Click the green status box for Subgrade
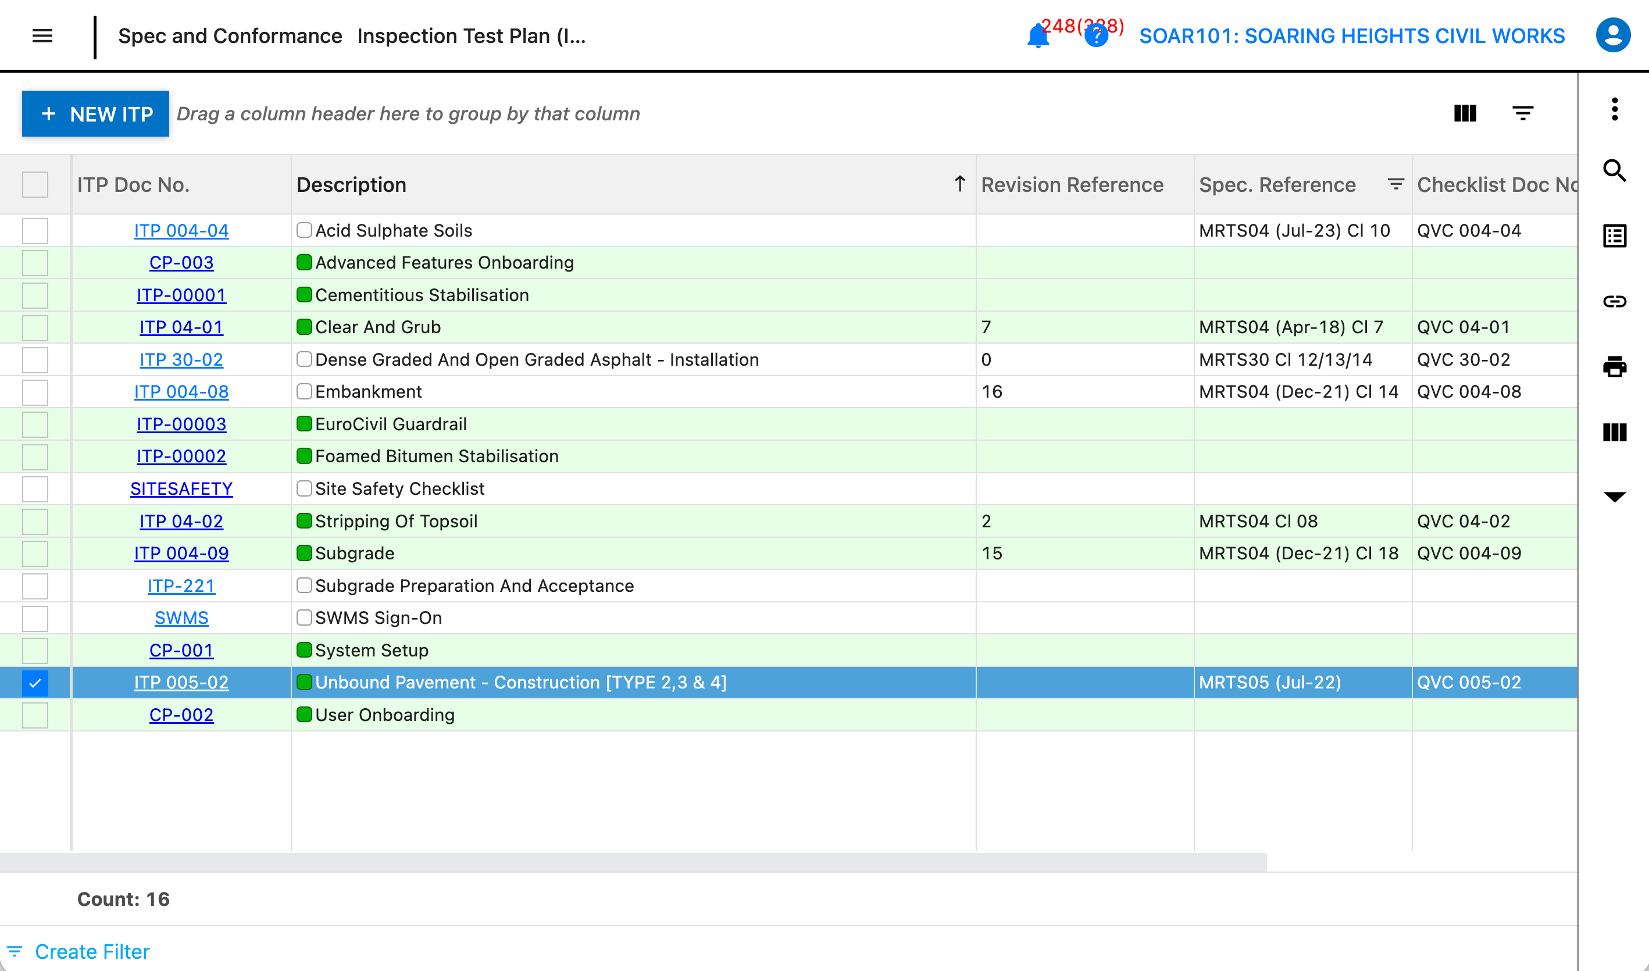 point(304,554)
